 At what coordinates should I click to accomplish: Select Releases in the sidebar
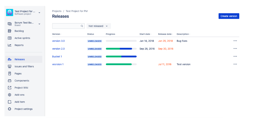24,59
